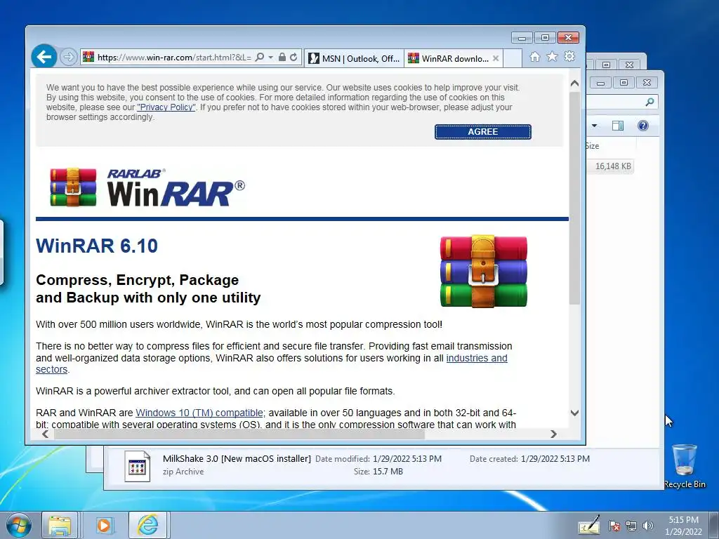Click the Explorer window search magnifier

(x=649, y=102)
